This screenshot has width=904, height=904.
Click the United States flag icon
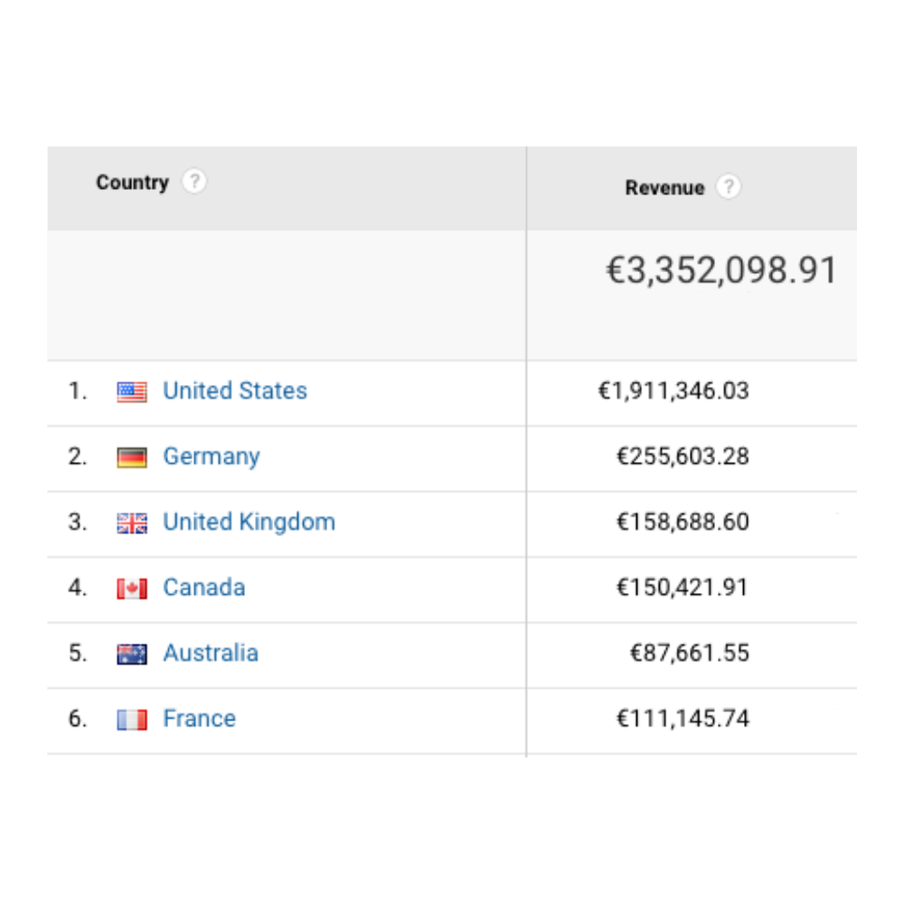tap(132, 392)
